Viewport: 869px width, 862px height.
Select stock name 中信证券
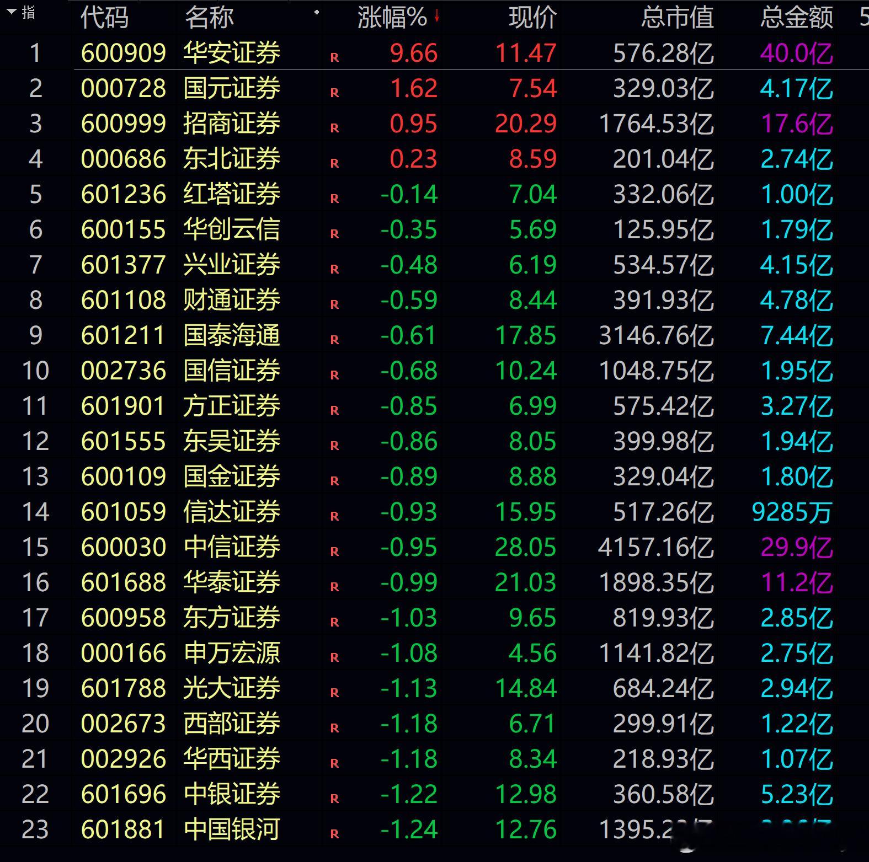tap(232, 547)
